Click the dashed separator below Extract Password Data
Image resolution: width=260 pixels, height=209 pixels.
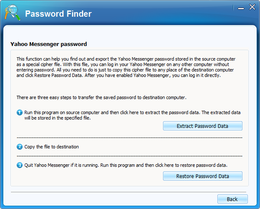pyautogui.click(x=129, y=137)
